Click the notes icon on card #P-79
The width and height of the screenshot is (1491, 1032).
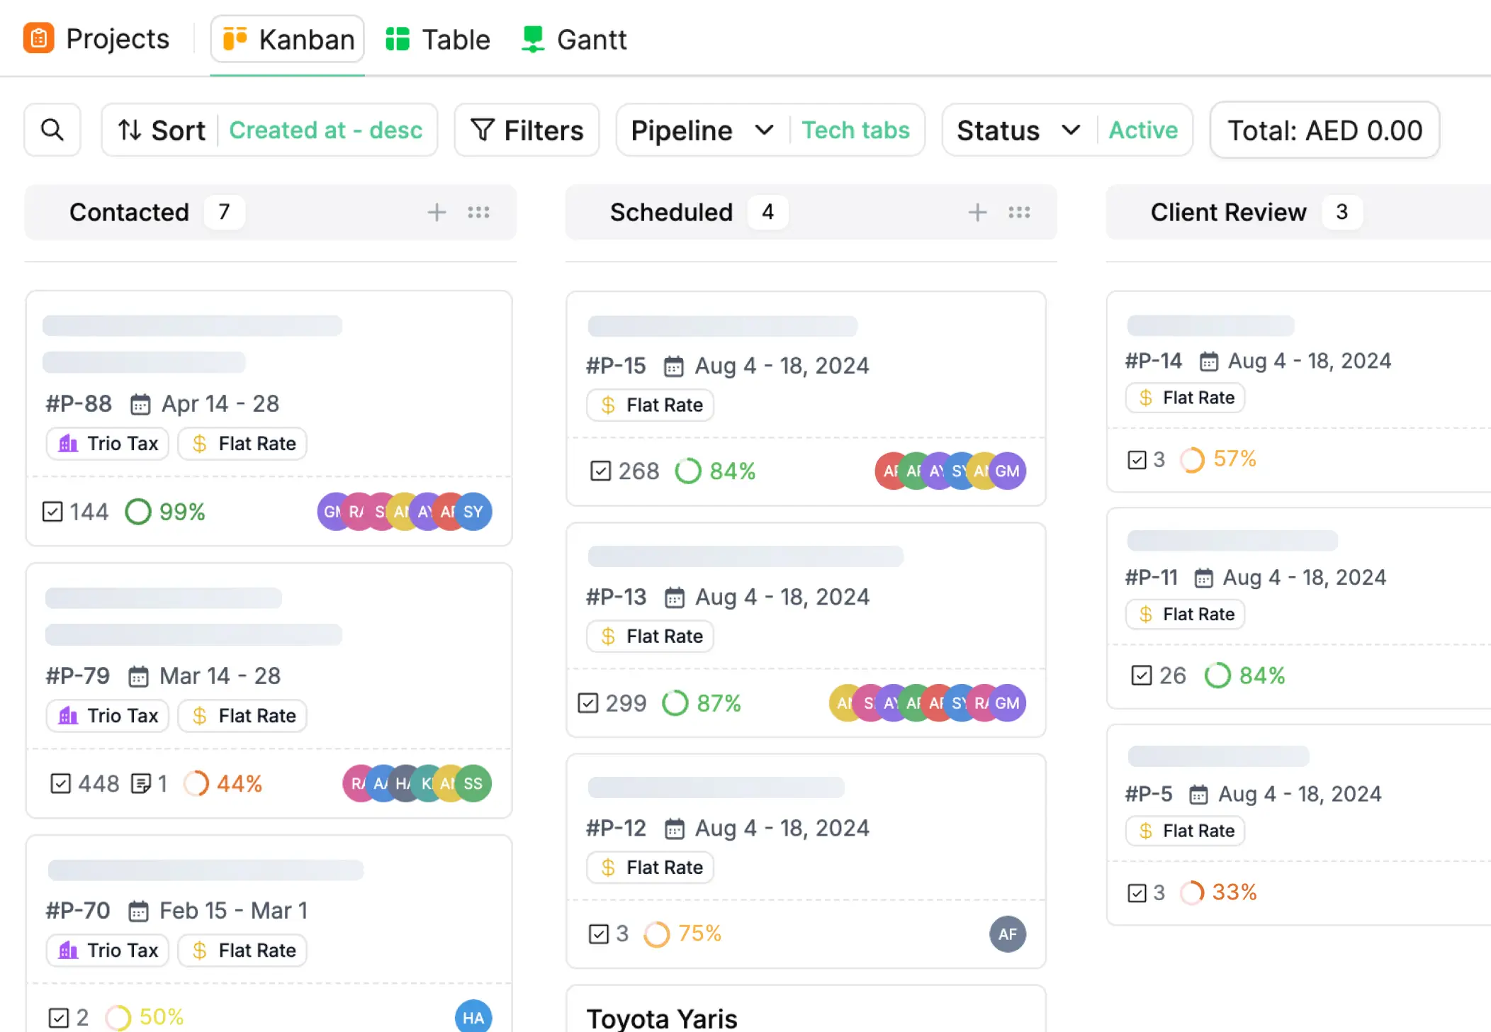coord(140,783)
